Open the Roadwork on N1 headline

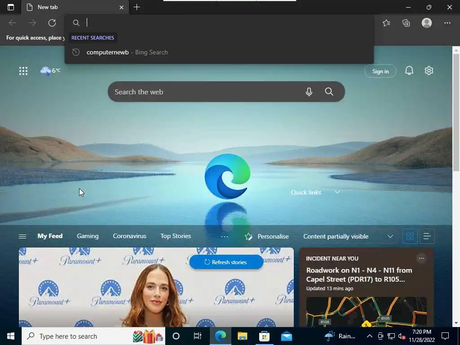[x=359, y=274]
